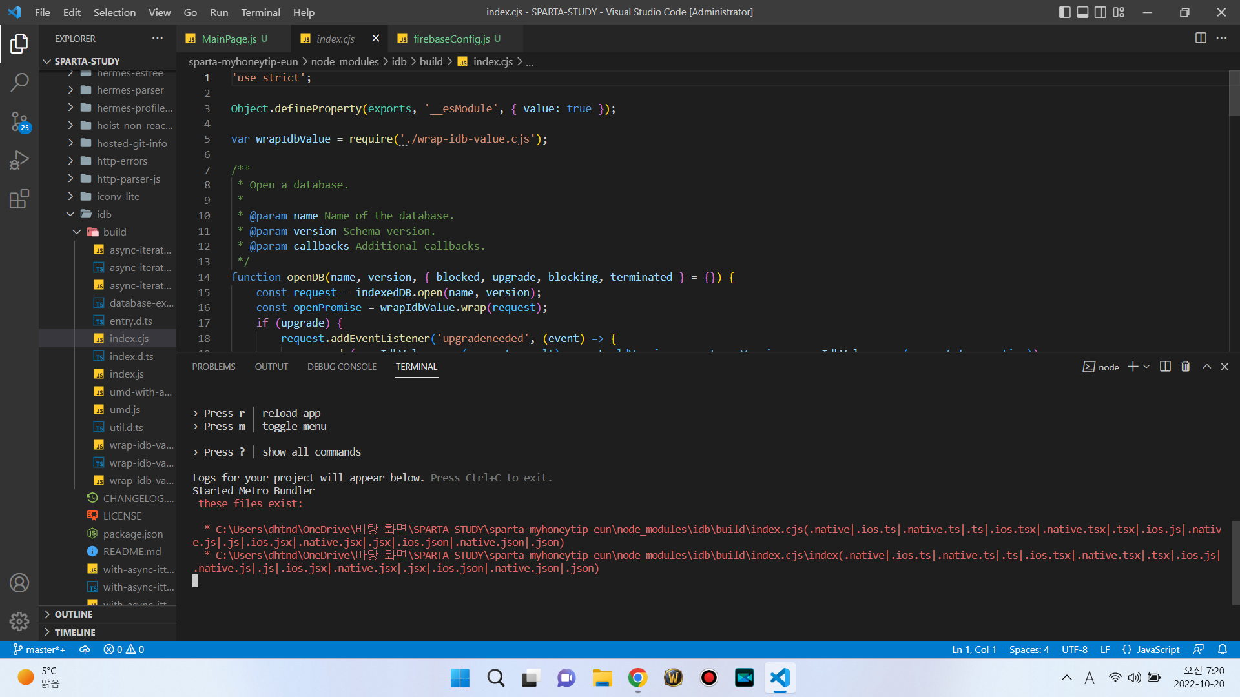
Task: Open Windows Start menu
Action: (460, 678)
